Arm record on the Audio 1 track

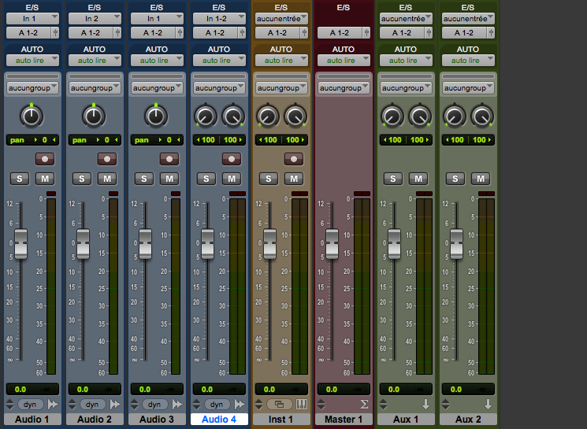coord(43,159)
